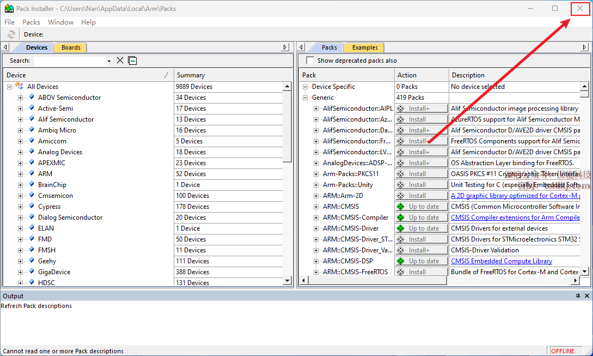Viewport: 593px width, 356px height.
Task: Click the collapse all devices icon
Action: point(132,61)
